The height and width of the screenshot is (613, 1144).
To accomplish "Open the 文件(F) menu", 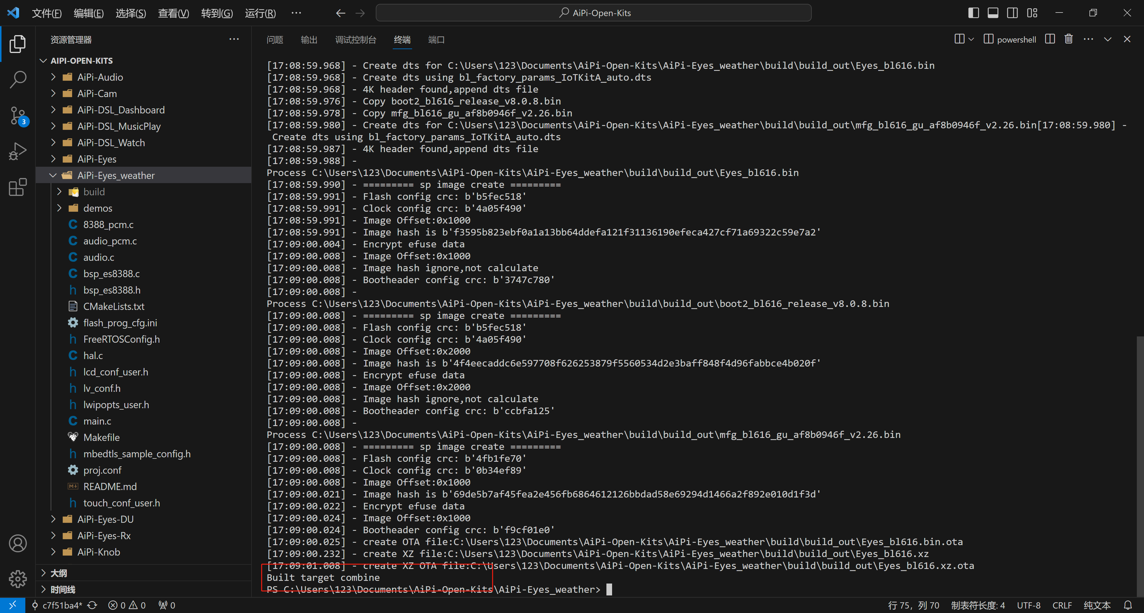I will coord(46,13).
